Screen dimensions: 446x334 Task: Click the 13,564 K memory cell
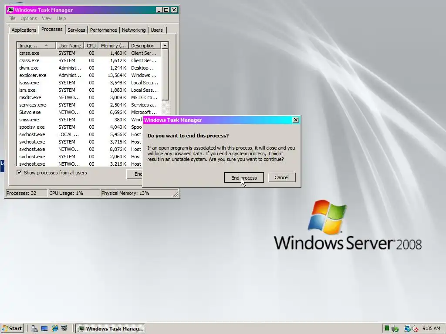click(117, 75)
